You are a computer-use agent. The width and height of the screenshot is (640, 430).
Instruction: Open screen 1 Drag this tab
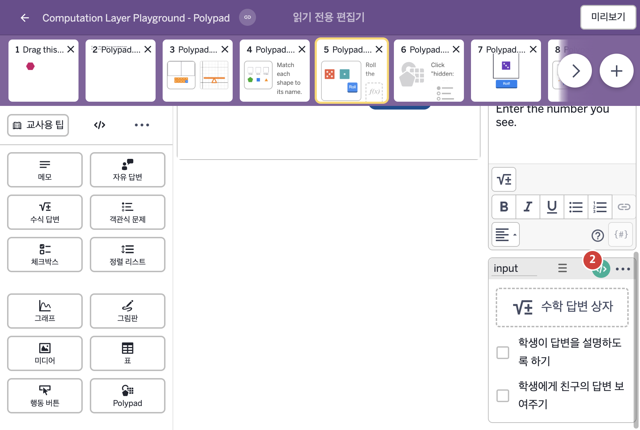coord(43,71)
